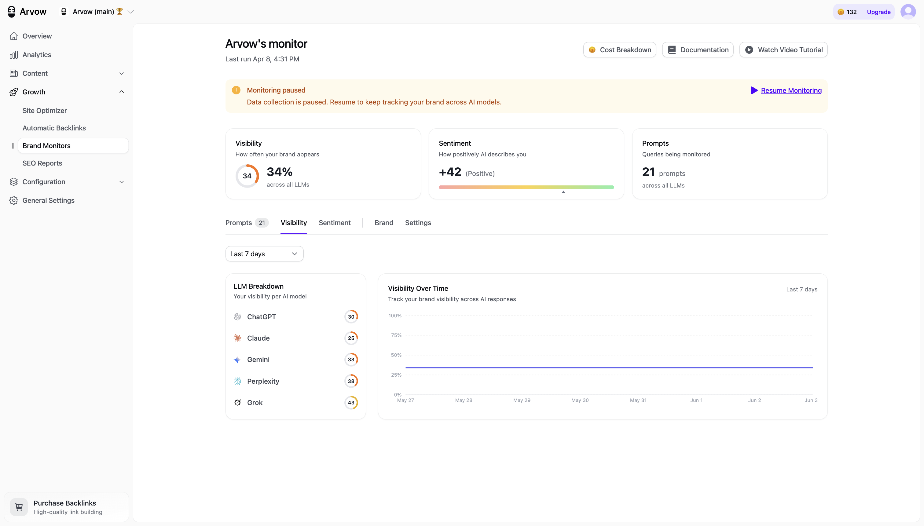The width and height of the screenshot is (924, 526).
Task: Click the visibility line in the chart
Action: tap(609, 367)
